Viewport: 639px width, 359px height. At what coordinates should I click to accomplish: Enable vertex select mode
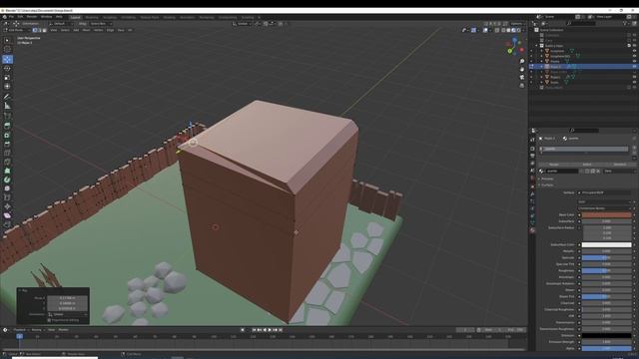tap(35, 30)
